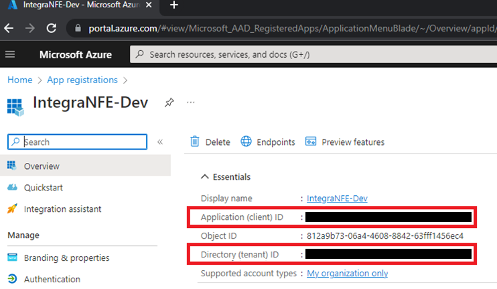Image resolution: width=497 pixels, height=289 pixels.
Task: Click the IntegraNFE-Dev display name link
Action: pos(337,198)
